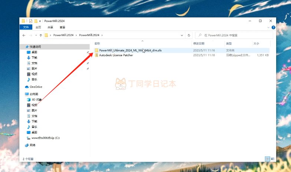Open 桌面 under quick access
This screenshot has width=291, height=172.
click(x=34, y=52)
